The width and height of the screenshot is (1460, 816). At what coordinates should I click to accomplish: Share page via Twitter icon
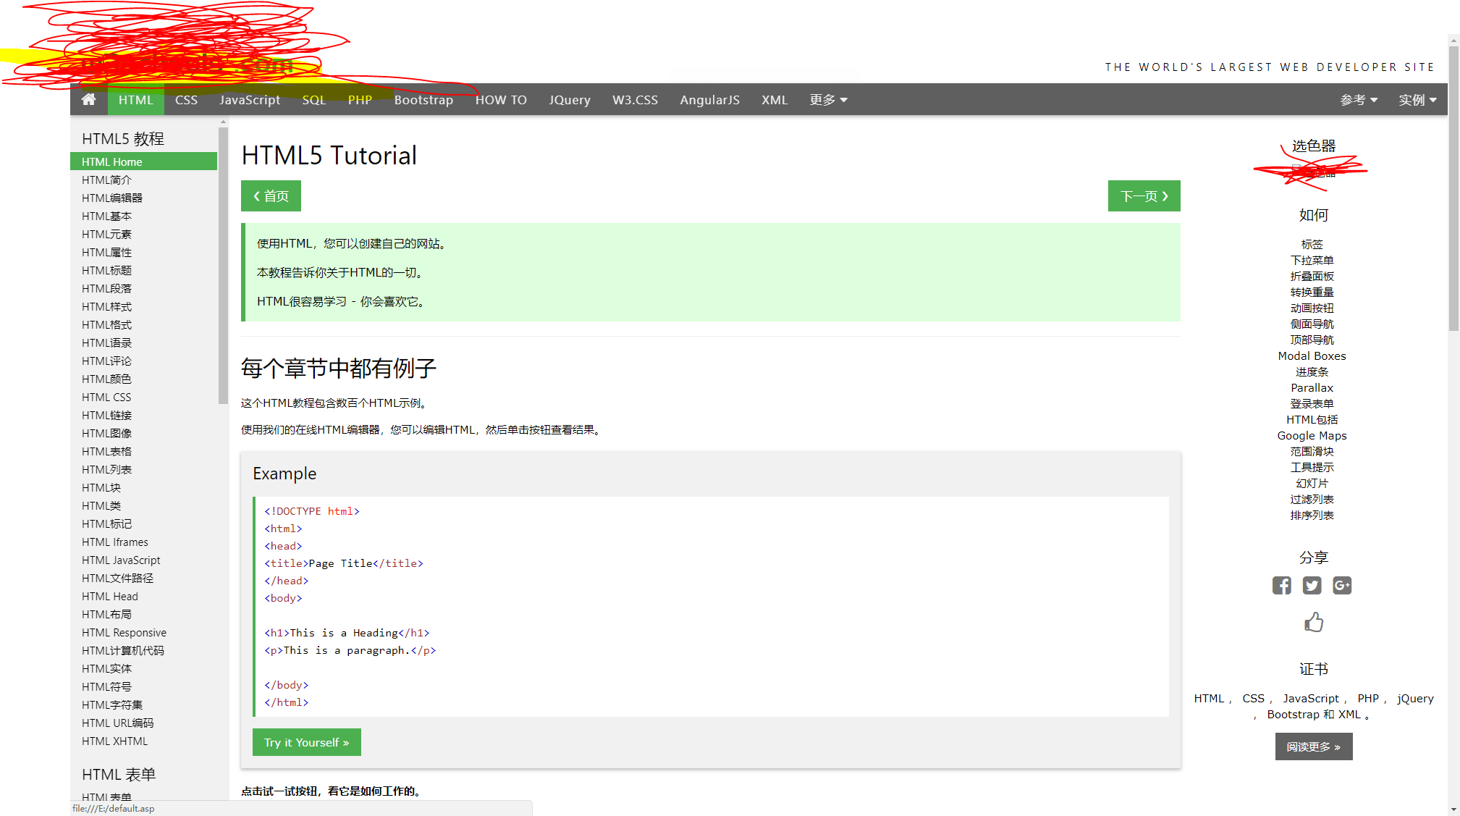coord(1312,585)
